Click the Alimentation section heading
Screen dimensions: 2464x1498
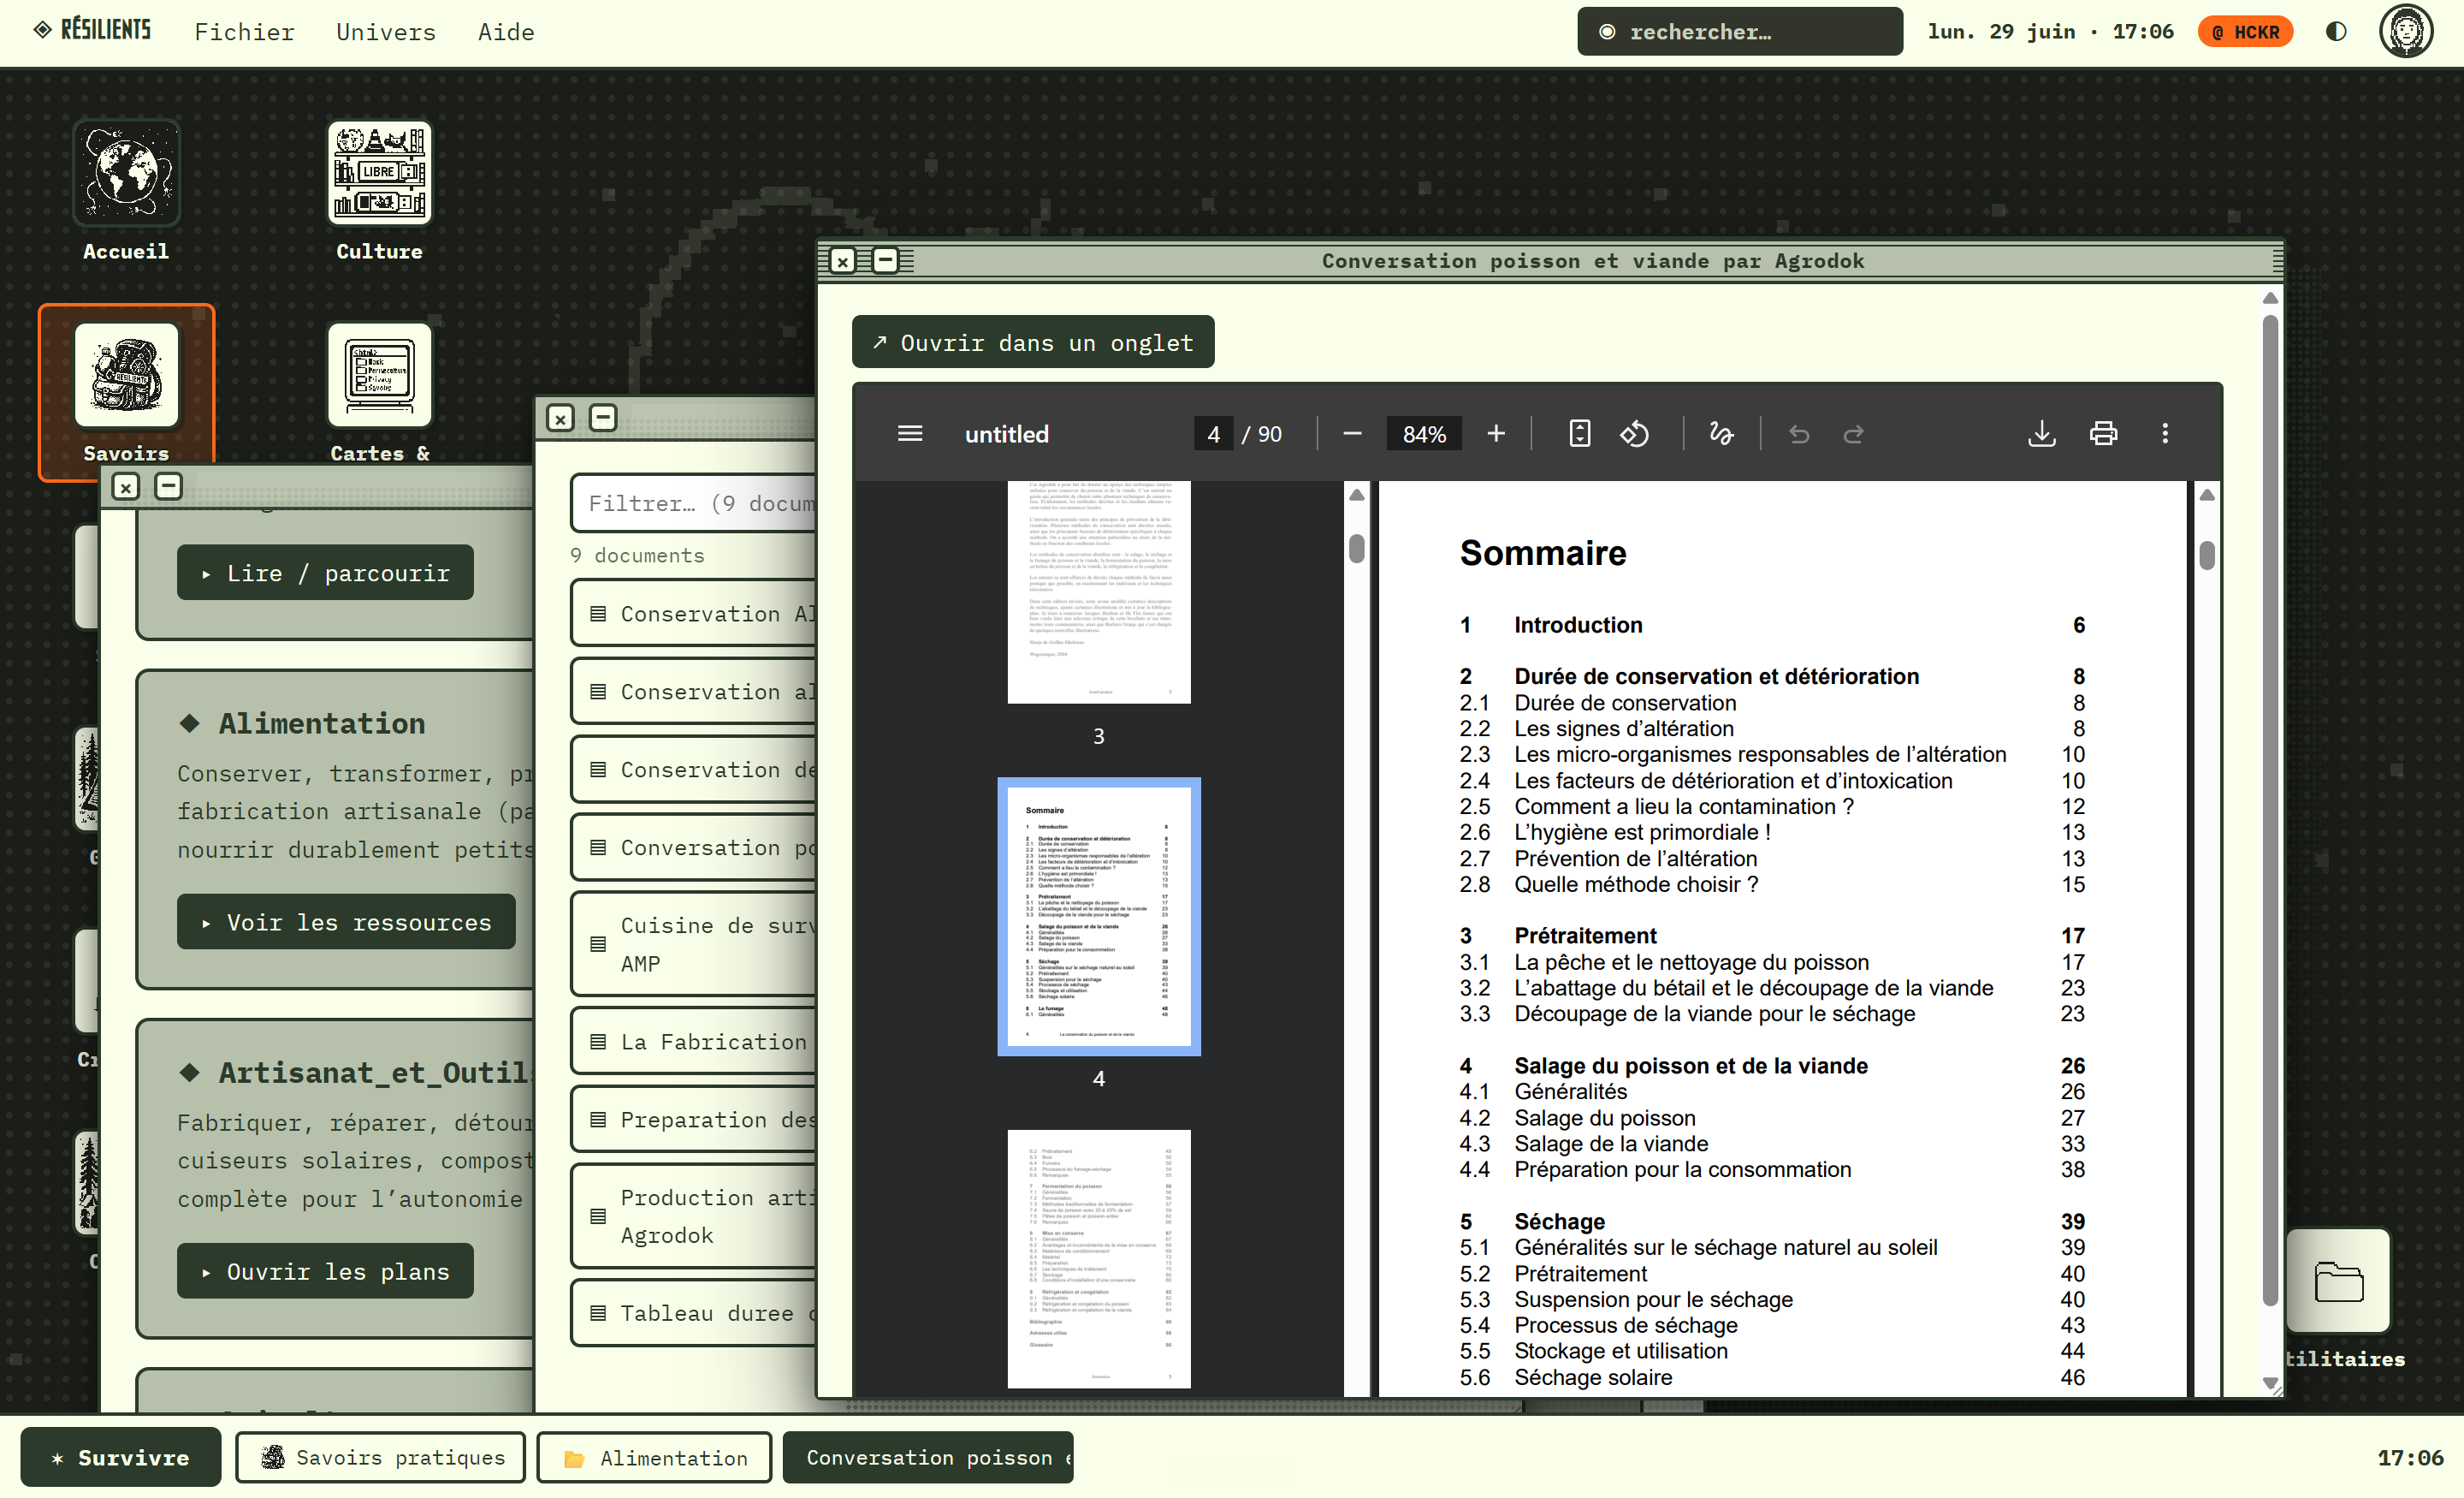[321, 723]
